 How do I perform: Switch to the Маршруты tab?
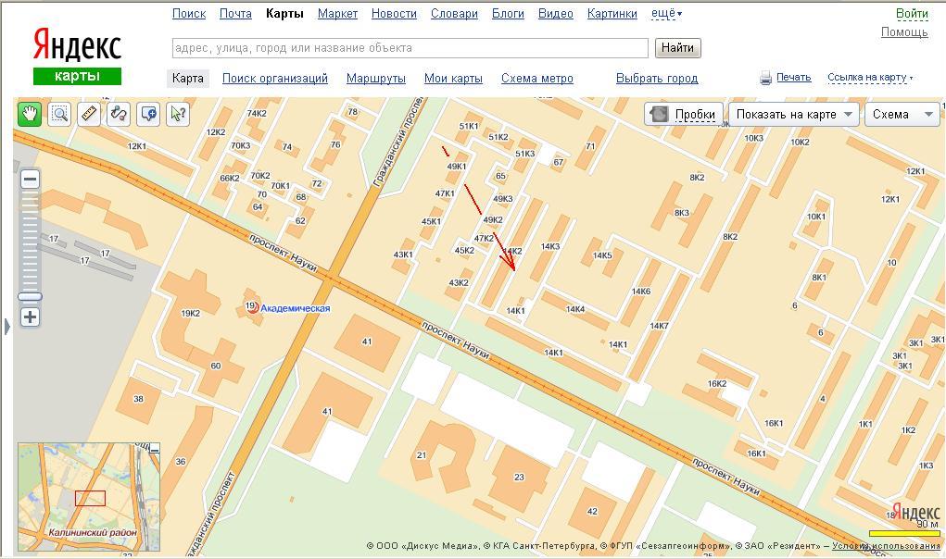[375, 79]
